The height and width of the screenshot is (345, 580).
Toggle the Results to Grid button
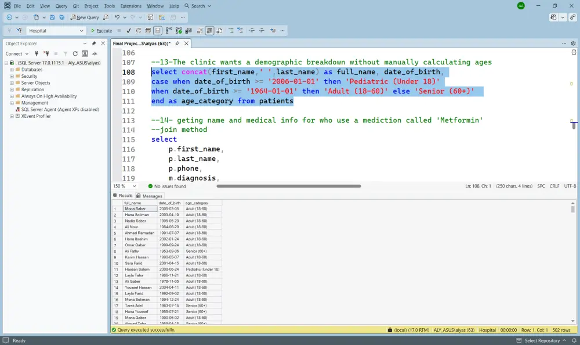coord(210,31)
